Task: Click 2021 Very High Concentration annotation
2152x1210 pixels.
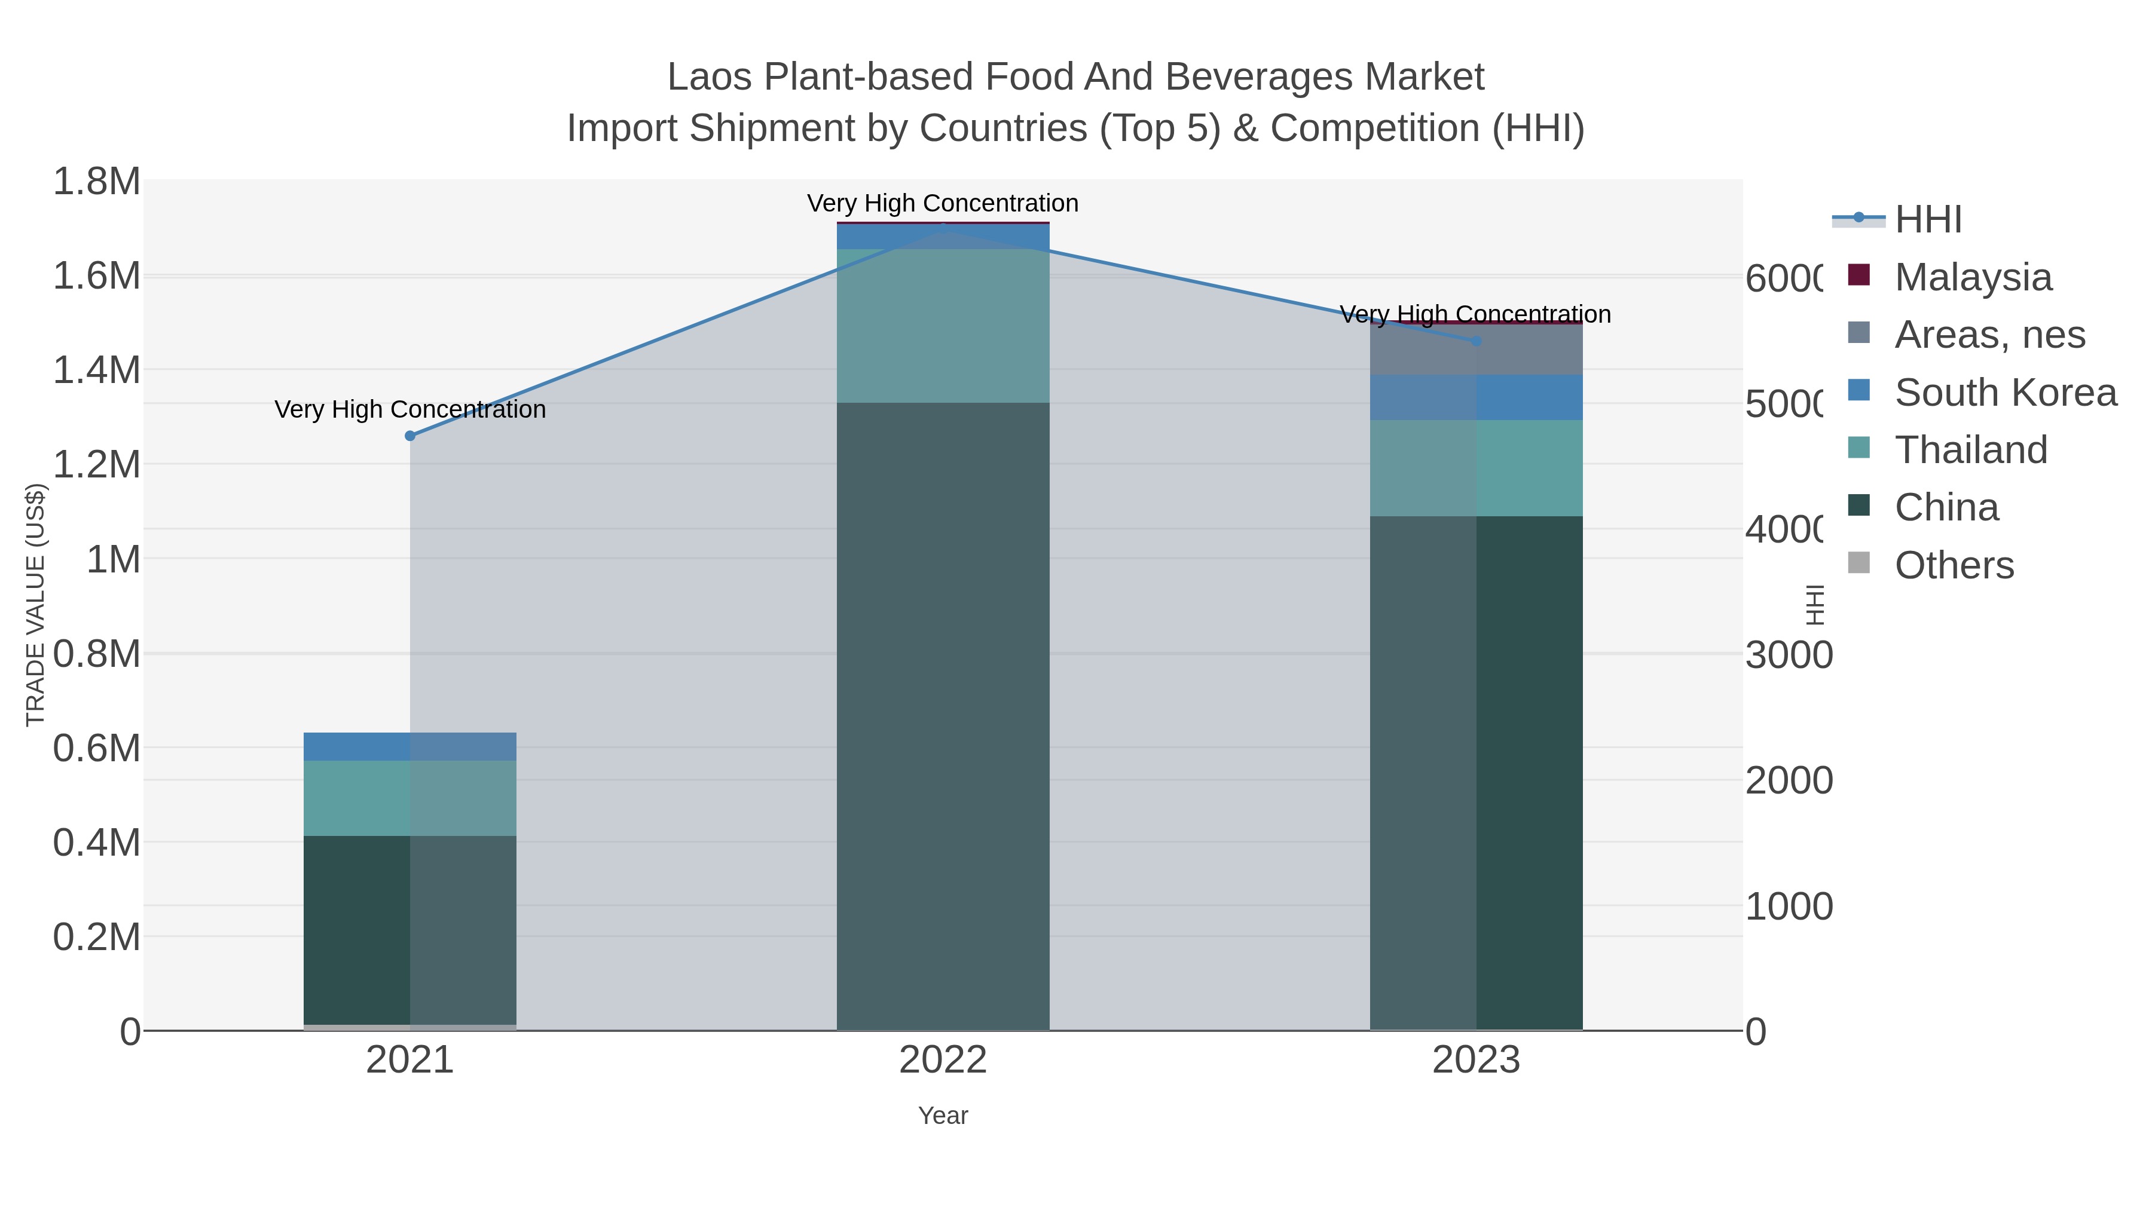Action: pos(410,409)
